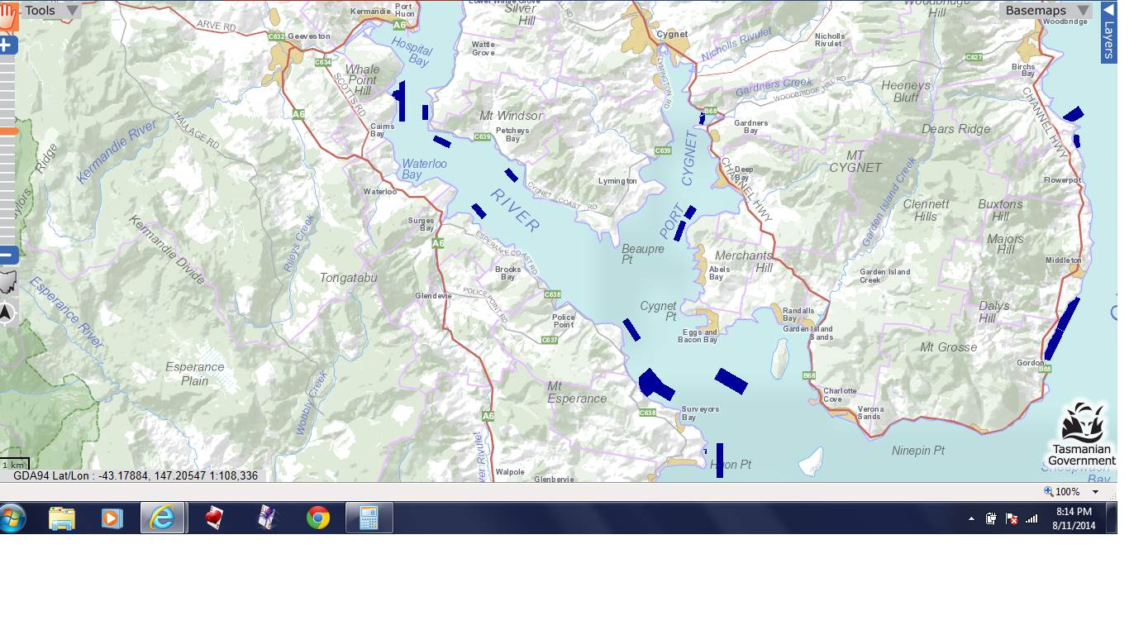Click the orange zoom slider handle
Image resolution: width=1129 pixels, height=635 pixels.
7,131
